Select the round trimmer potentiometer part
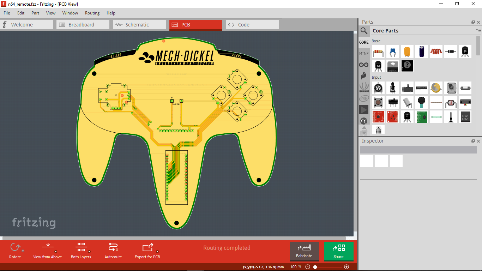The image size is (482, 271). (379, 88)
